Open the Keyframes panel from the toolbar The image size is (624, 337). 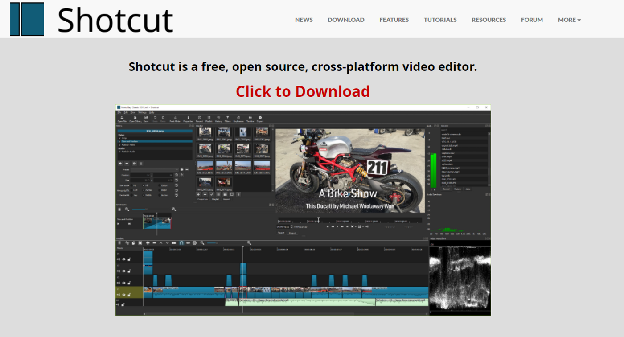[238, 117]
